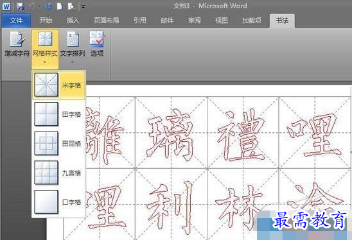The height and width of the screenshot is (240, 352).
Task: Open the 页面布局 tab
Action: tap(106, 21)
